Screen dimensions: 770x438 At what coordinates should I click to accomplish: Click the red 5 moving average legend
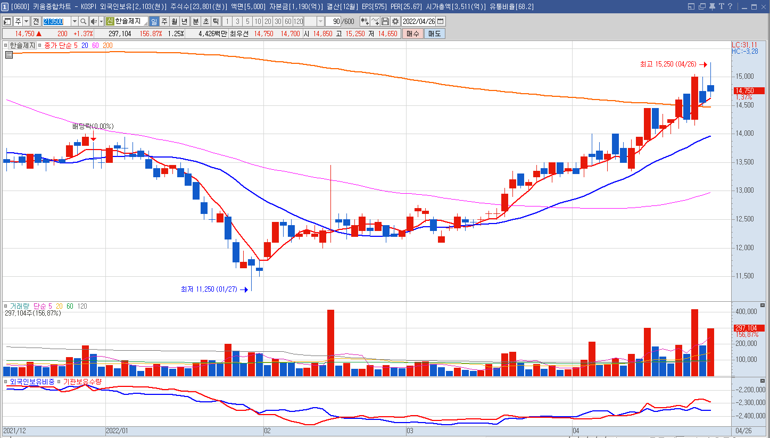[76, 46]
